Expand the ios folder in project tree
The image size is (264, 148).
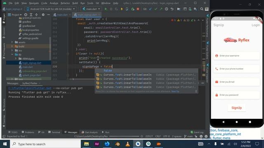(x=12, y=50)
